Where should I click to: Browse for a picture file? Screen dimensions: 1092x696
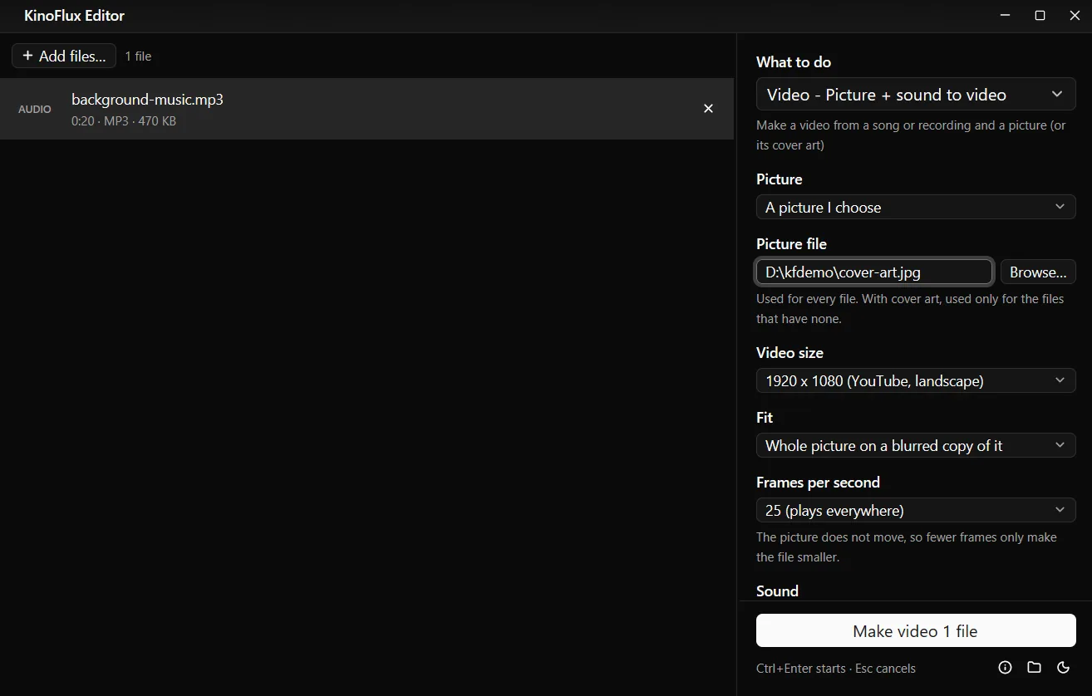click(1038, 272)
